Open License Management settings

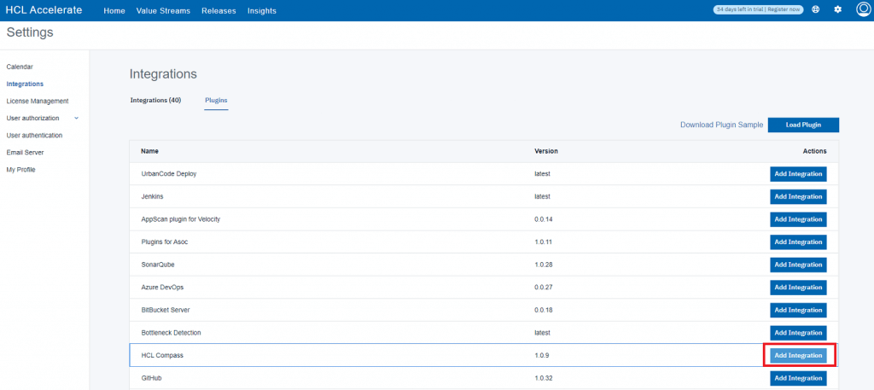38,102
